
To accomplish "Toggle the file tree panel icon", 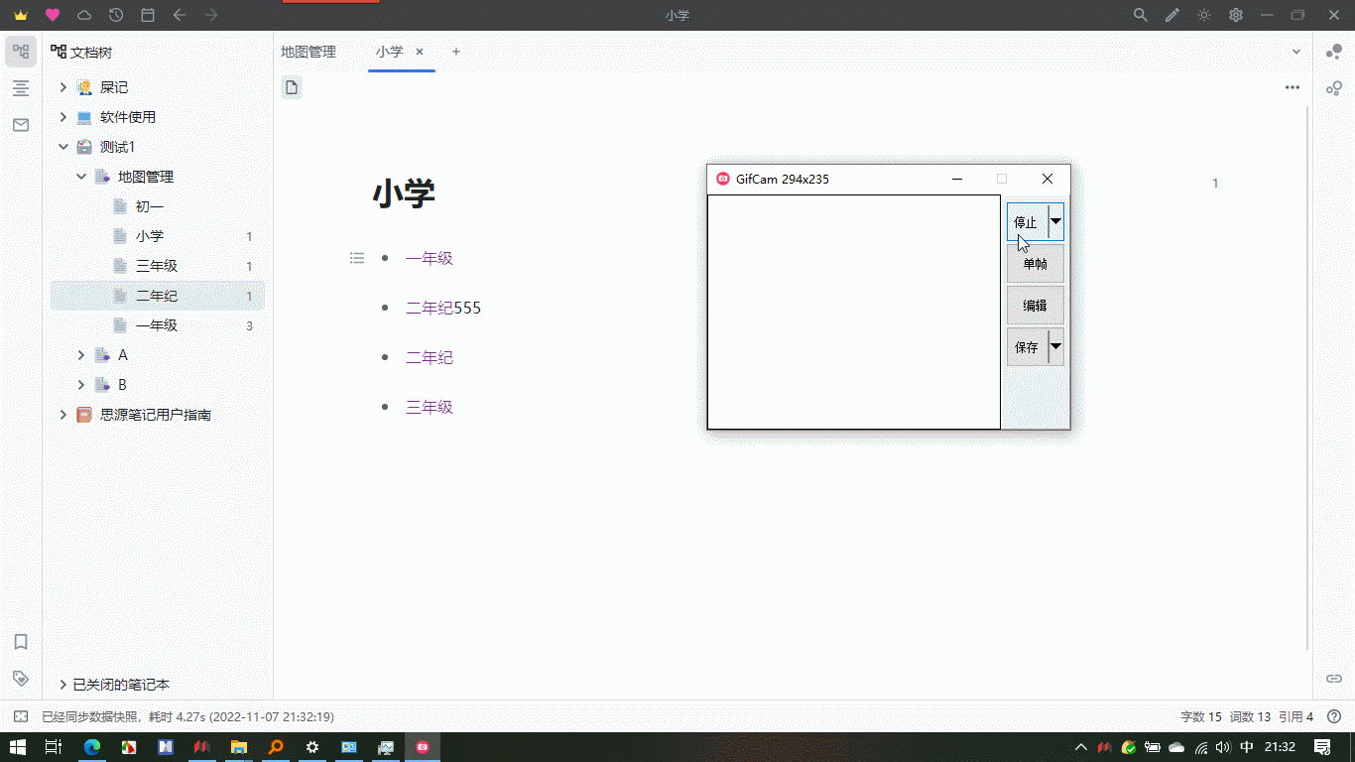I will tap(21, 52).
